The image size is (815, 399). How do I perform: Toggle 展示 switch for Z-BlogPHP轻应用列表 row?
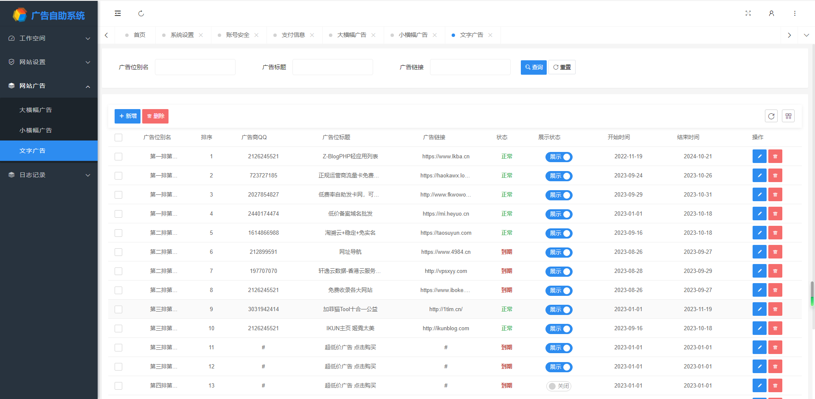(x=559, y=157)
